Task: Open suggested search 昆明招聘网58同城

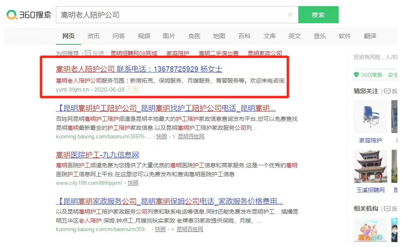Action: coord(134,53)
